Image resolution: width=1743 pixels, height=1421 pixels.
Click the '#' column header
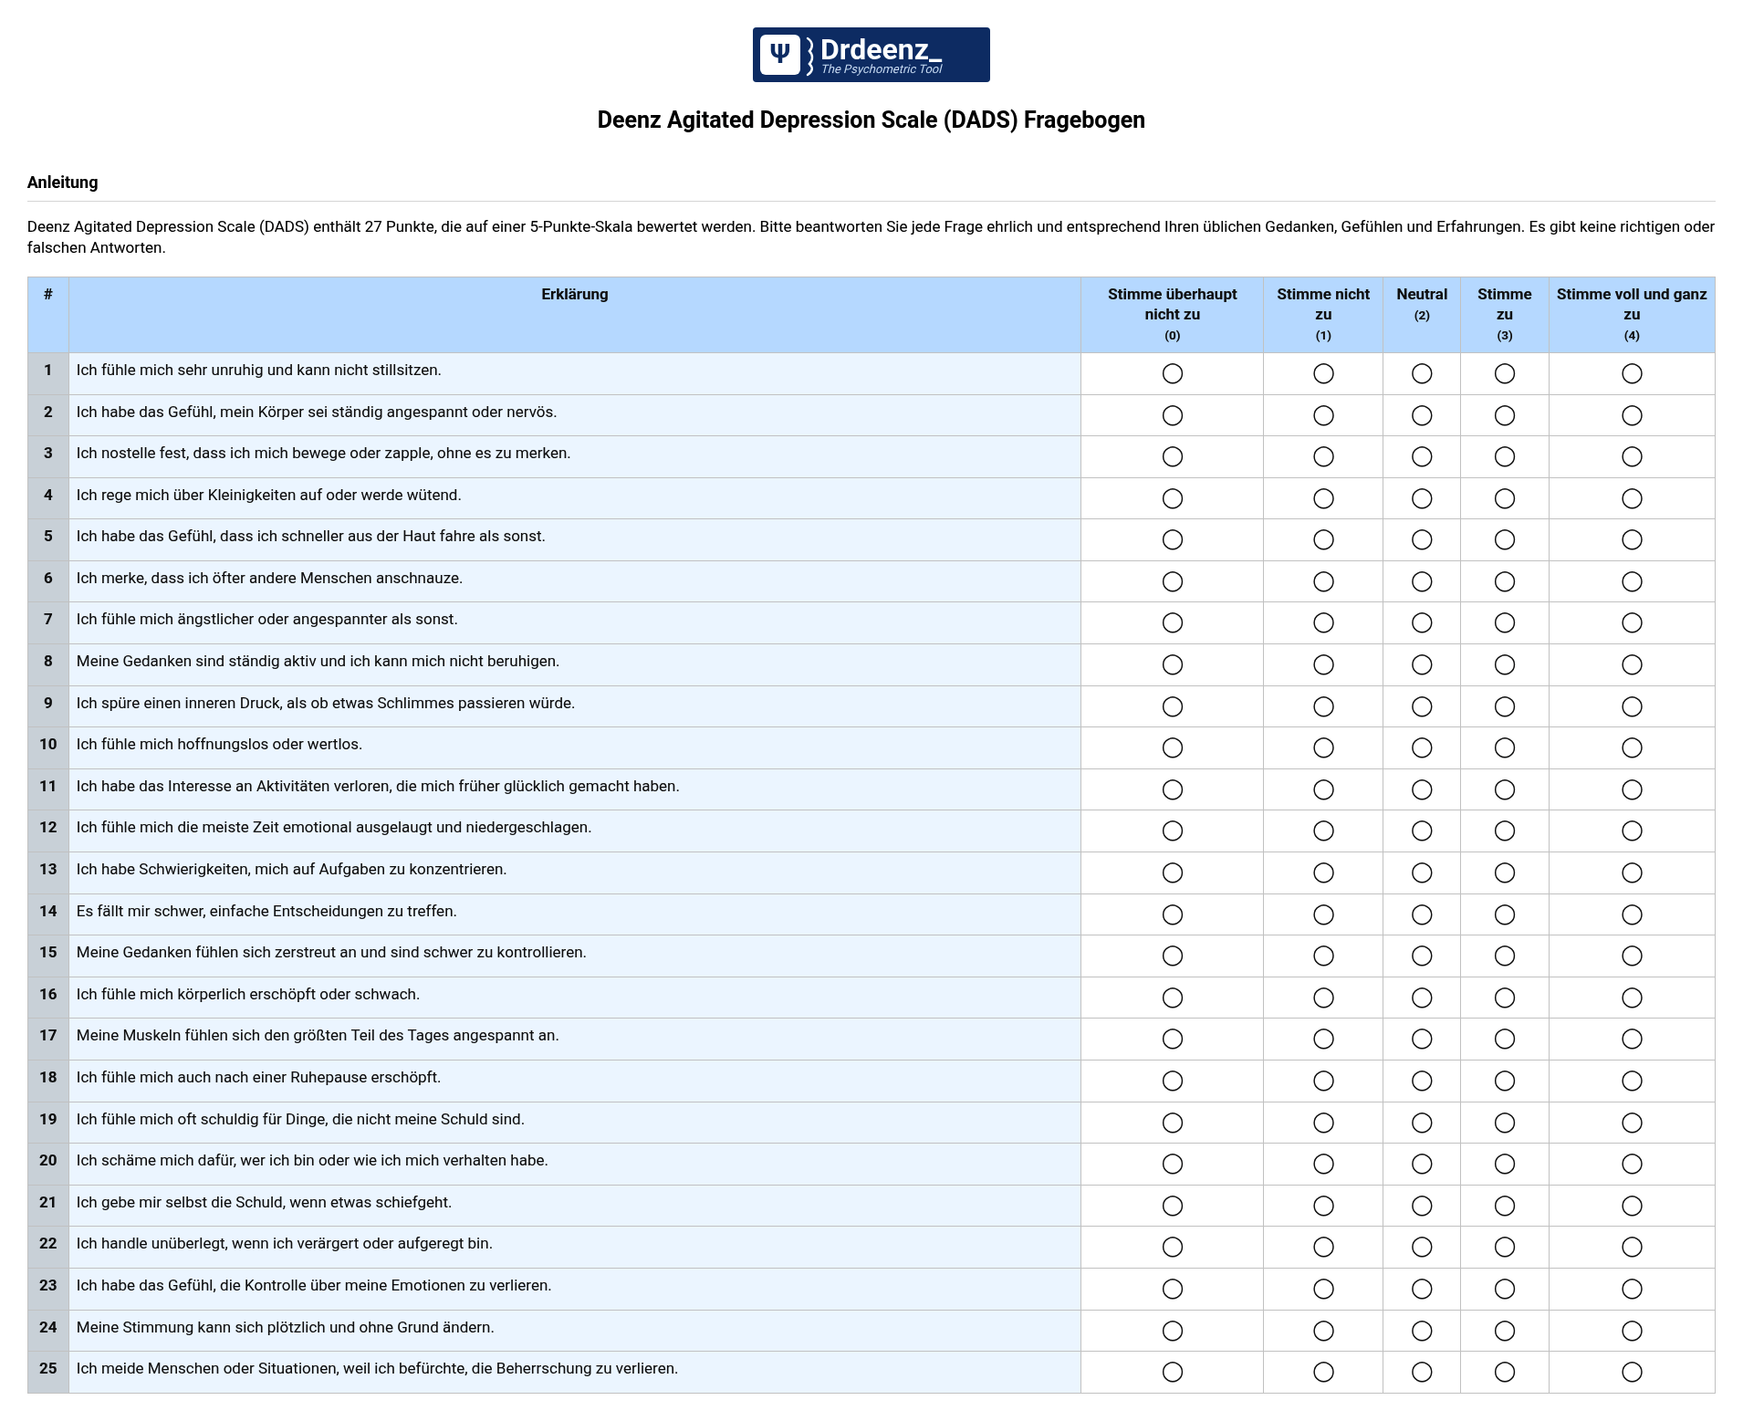point(48,315)
